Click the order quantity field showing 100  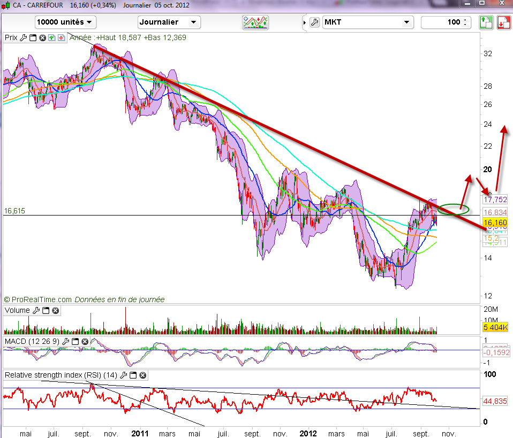tap(442, 22)
